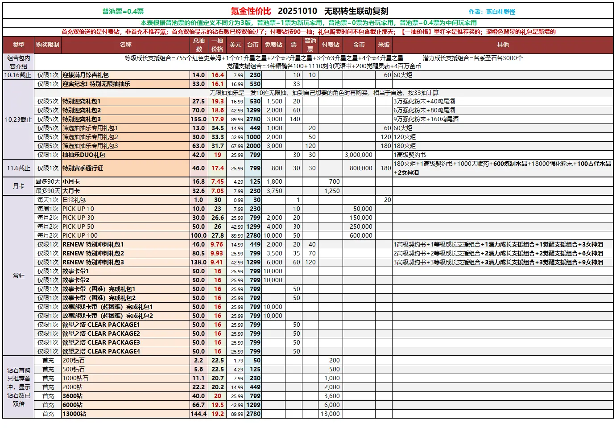The image size is (616, 436).
Task: Click the 特别赛季通行证 row name
Action: (x=83, y=168)
